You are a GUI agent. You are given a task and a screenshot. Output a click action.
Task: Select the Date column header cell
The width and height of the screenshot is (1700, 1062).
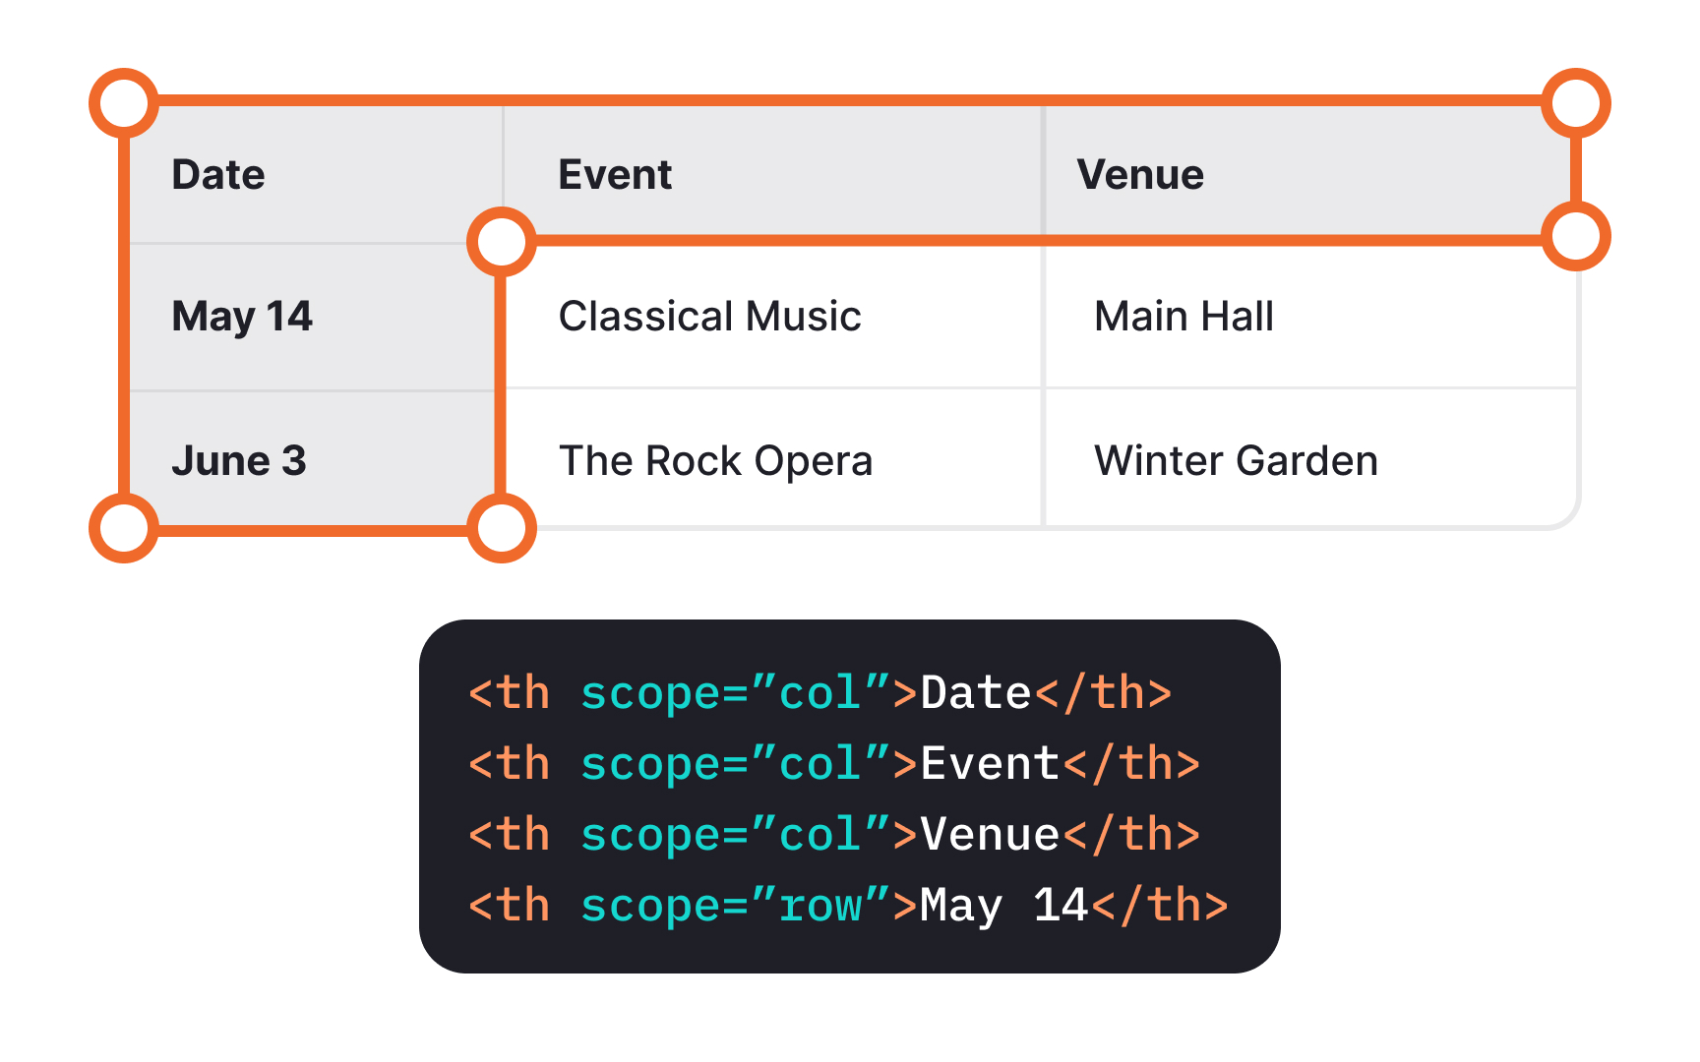(x=218, y=174)
